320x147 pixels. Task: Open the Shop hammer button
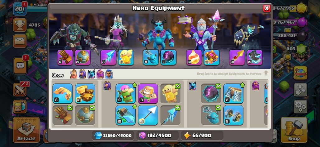click(x=294, y=130)
